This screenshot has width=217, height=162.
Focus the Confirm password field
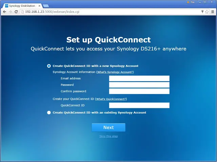click(139, 91)
